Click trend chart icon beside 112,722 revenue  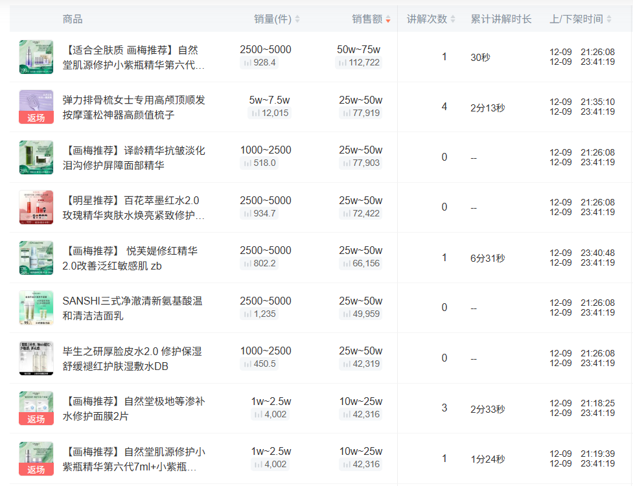pyautogui.click(x=342, y=63)
